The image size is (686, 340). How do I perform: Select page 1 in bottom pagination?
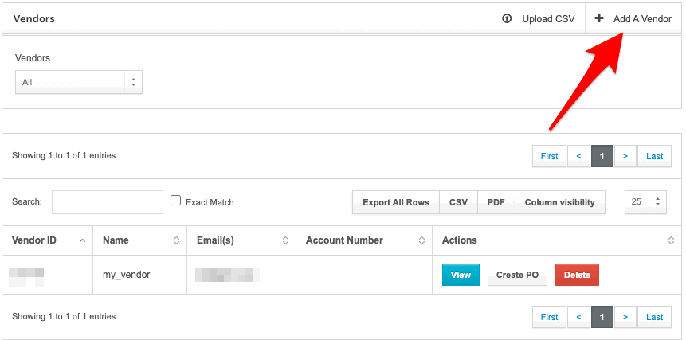coord(602,317)
